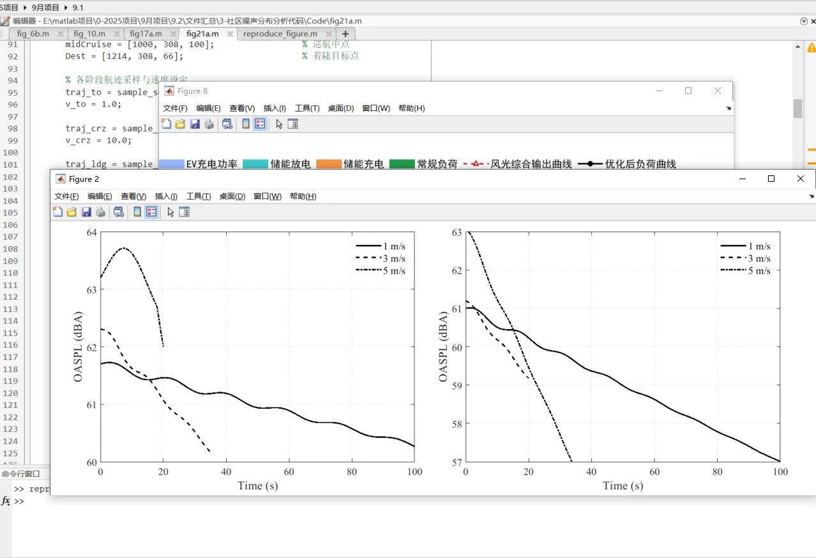Image resolution: width=816 pixels, height=558 pixels.
Task: Switch to the fig_10.m editor tab
Action: point(89,34)
